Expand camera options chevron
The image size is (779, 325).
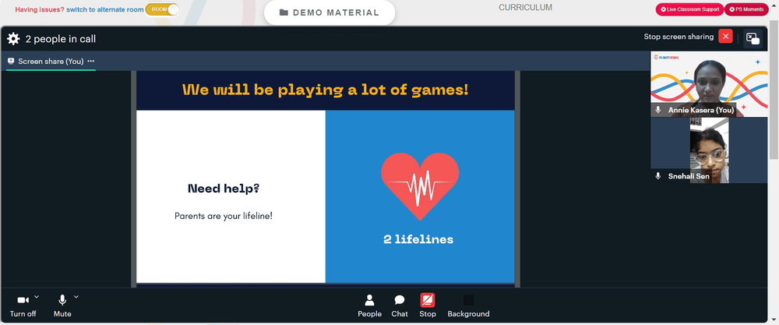37,297
